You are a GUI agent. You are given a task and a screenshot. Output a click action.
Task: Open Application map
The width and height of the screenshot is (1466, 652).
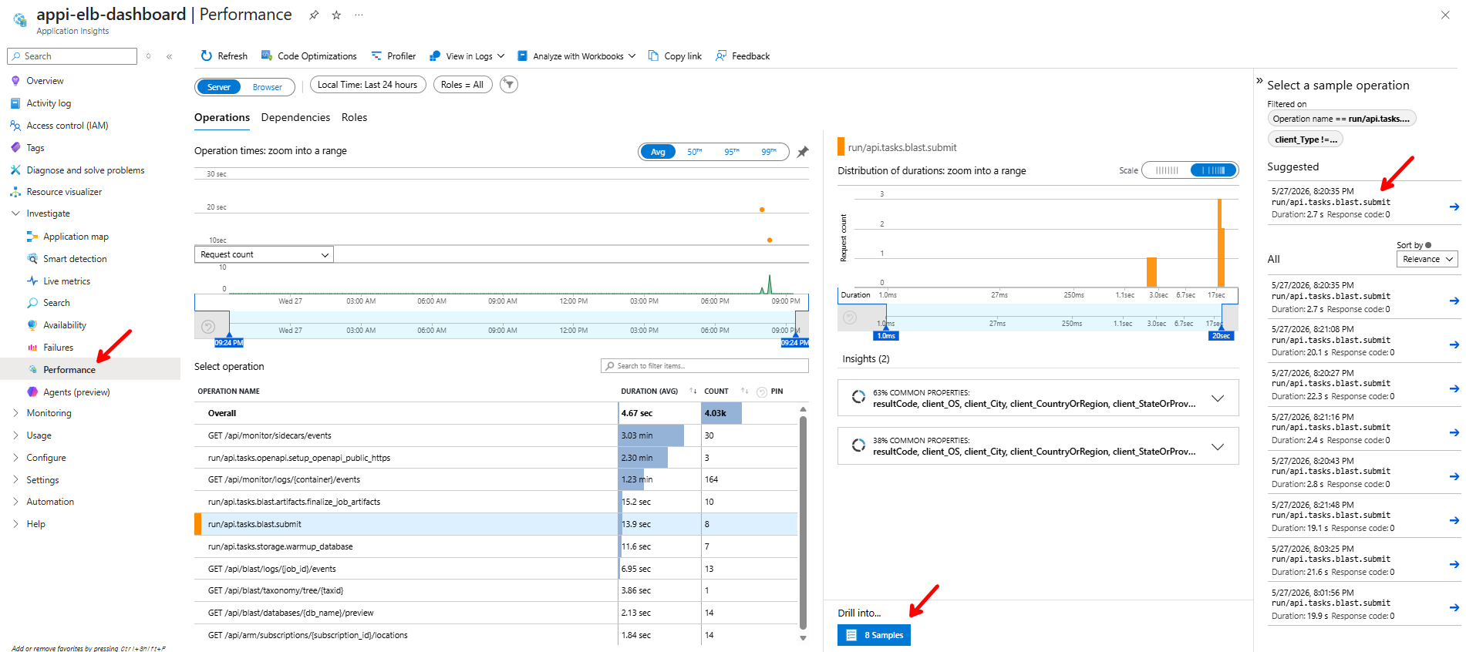[x=76, y=237]
